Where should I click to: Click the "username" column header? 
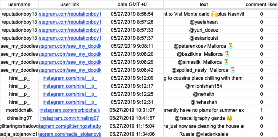(x=19, y=4)
